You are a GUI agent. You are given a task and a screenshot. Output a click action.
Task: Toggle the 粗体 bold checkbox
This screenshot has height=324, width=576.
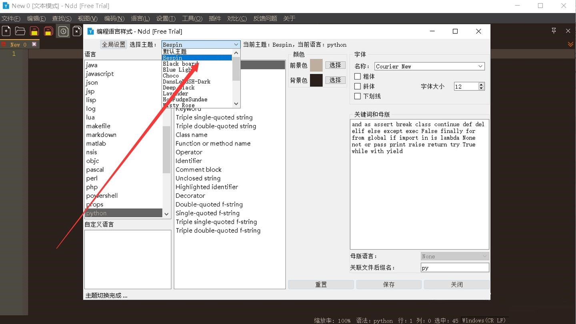click(358, 76)
